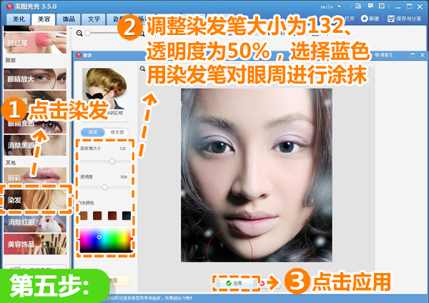Screen dimensions: 429x303
Task: Open the 文字 tab
Action: [94, 19]
